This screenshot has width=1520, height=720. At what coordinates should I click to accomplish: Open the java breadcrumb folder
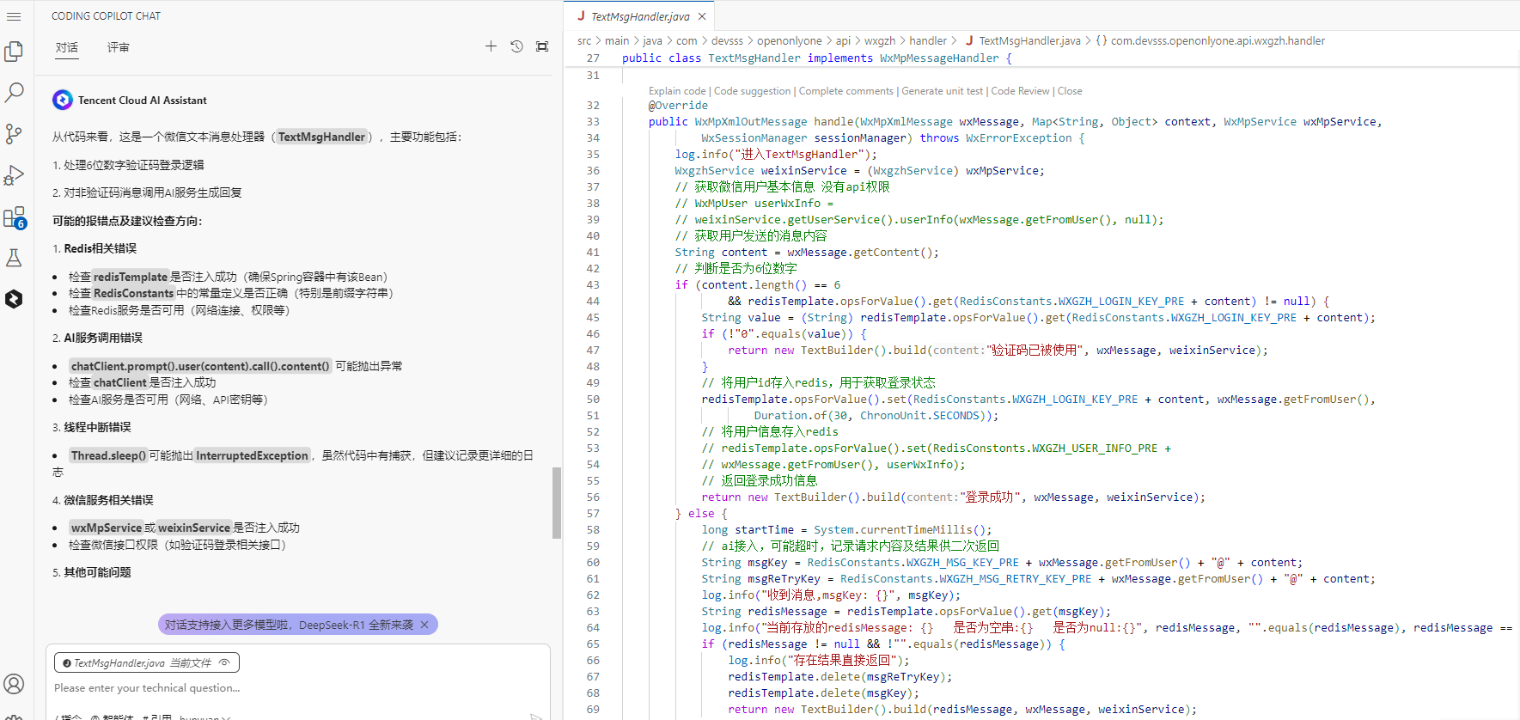[652, 40]
